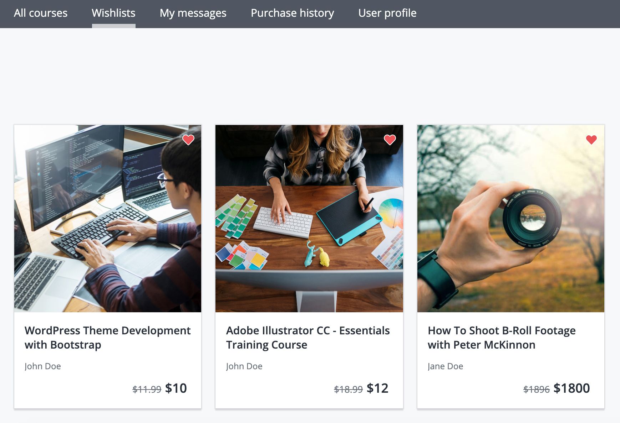Switch to User profile tab
Screen dimensions: 620x423
pos(387,13)
